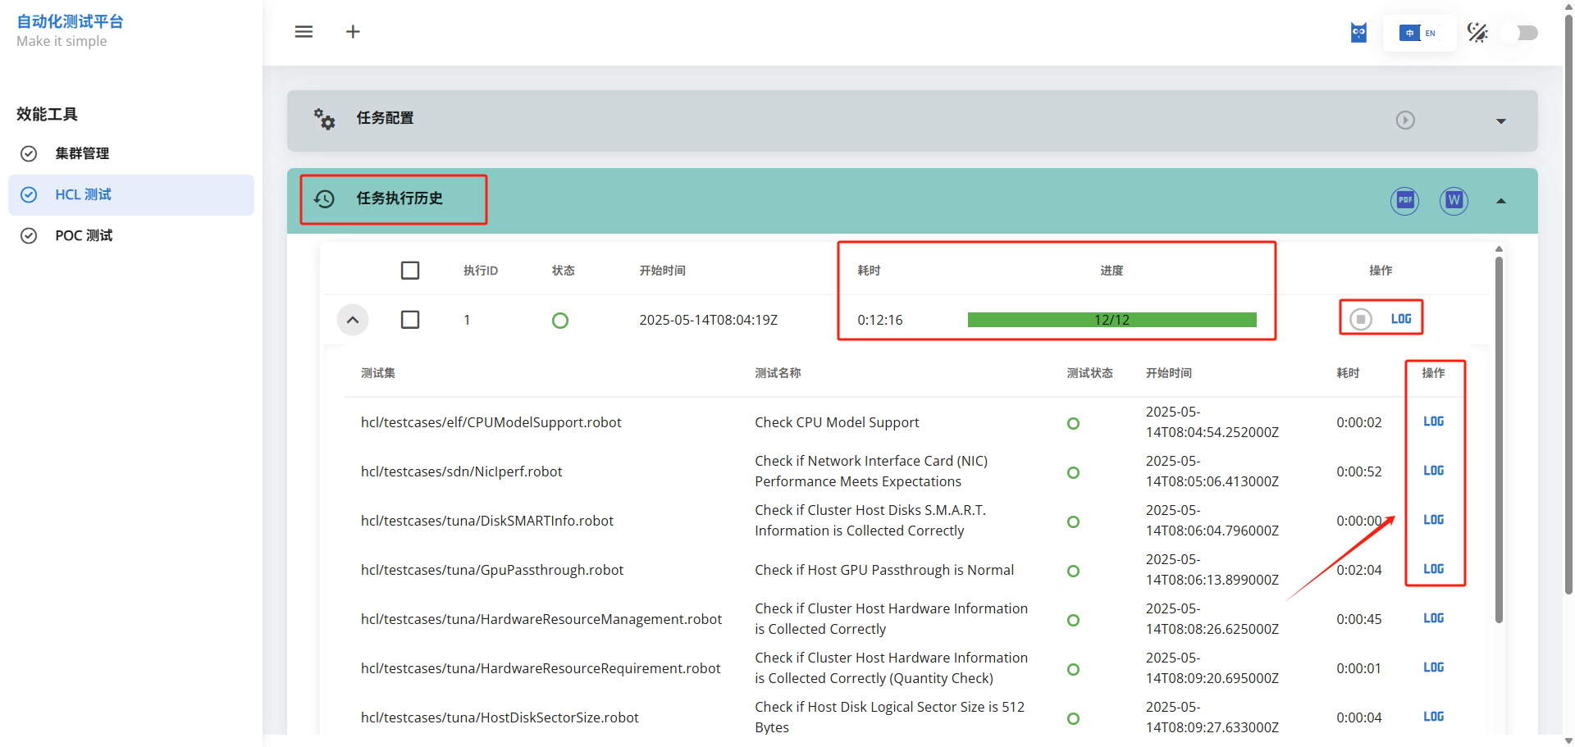This screenshot has height=747, width=1575.
Task: Click the hamburger menu icon
Action: click(x=304, y=32)
